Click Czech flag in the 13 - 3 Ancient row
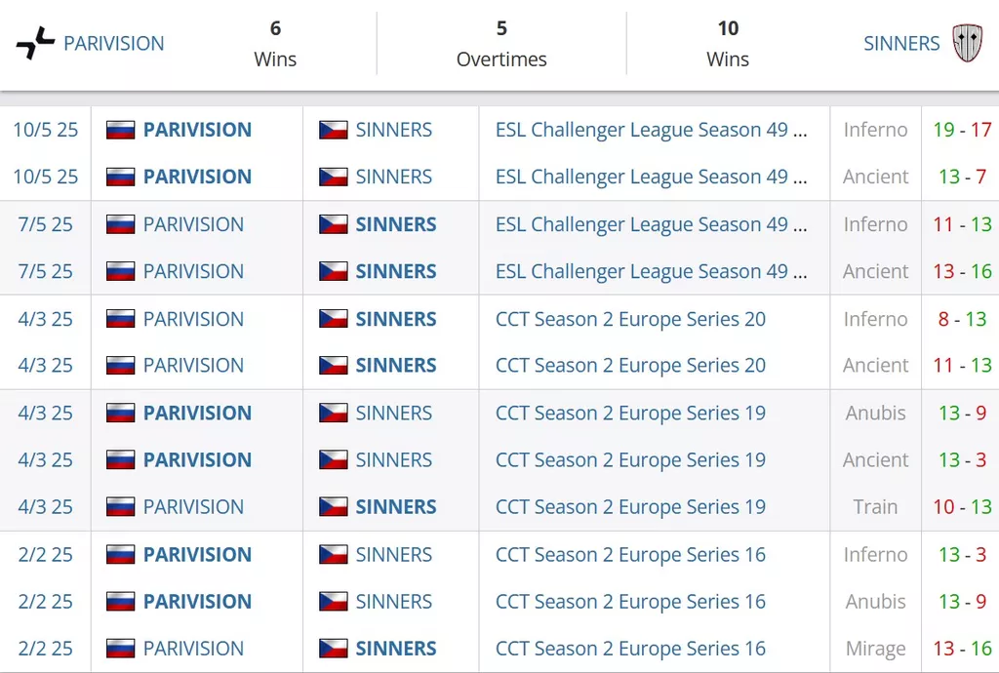This screenshot has width=999, height=673. [333, 460]
